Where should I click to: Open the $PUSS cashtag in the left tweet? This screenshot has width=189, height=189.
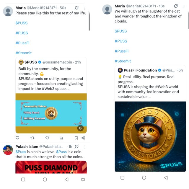point(22,23)
